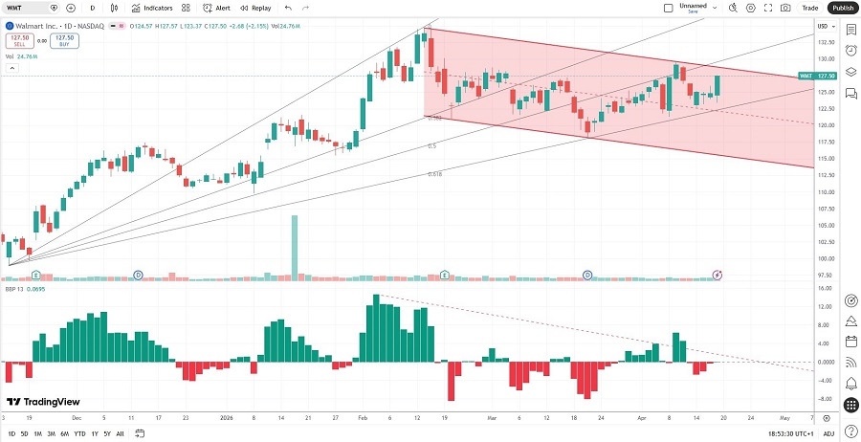Click the purple lightning marker on timeline
The image size is (861, 442).
(x=717, y=274)
